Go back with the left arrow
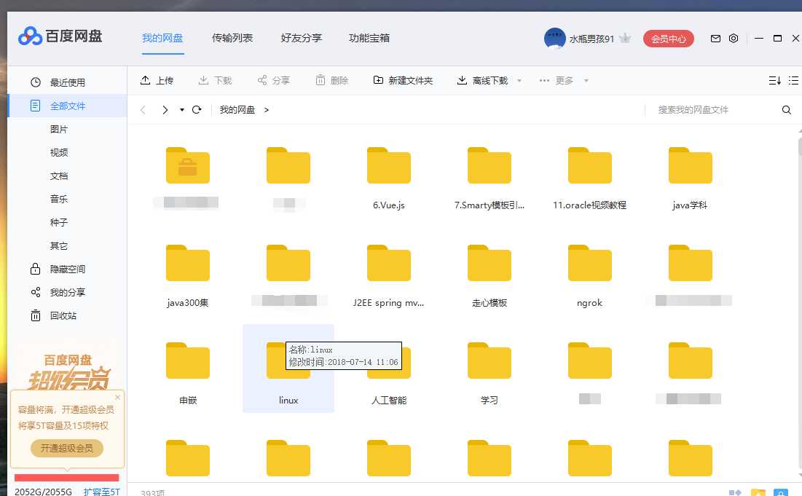 tap(144, 110)
